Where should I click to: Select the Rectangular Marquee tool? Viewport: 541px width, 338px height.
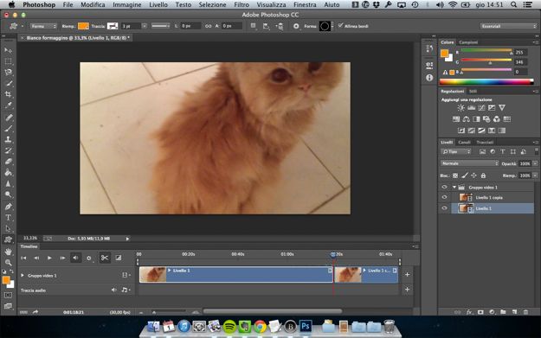pyautogui.click(x=9, y=61)
